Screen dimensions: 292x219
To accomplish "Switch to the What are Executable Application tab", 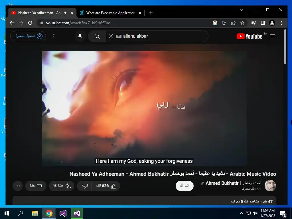I will click(111, 13).
